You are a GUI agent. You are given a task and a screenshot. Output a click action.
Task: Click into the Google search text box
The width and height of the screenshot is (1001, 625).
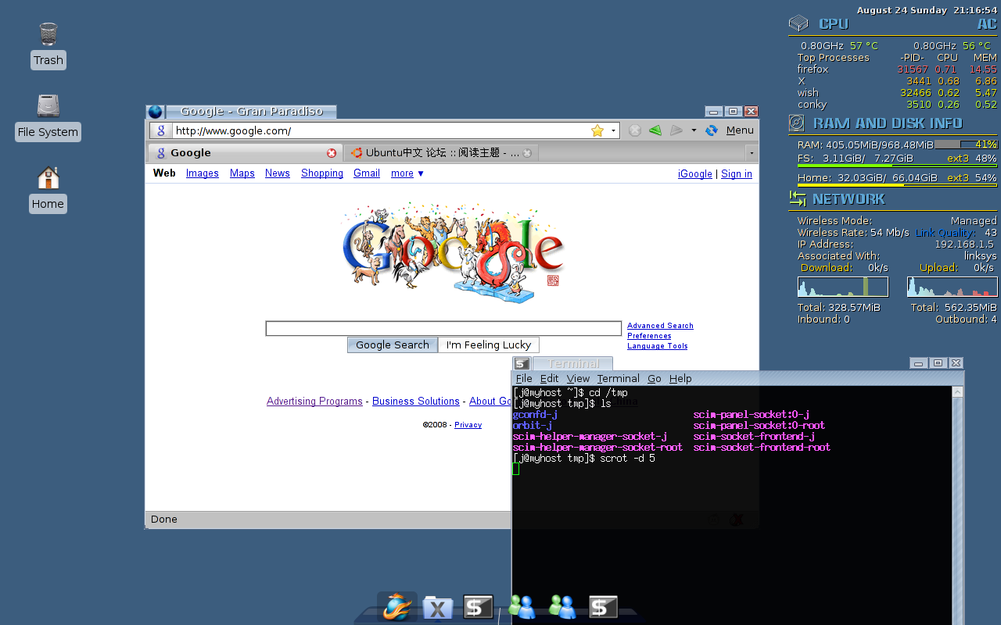(443, 328)
